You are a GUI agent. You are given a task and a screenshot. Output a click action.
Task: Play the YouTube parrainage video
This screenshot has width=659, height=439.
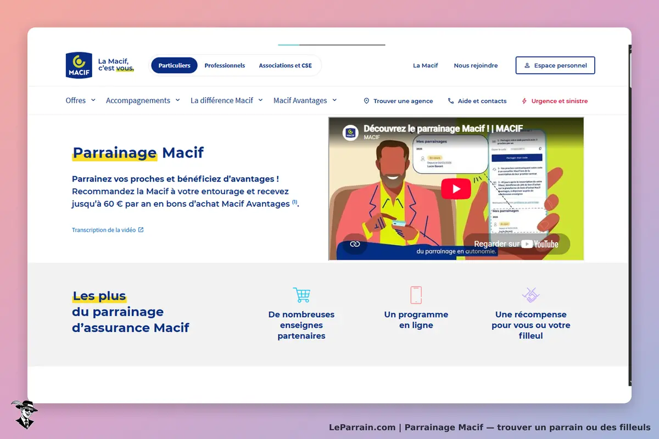[x=456, y=189]
